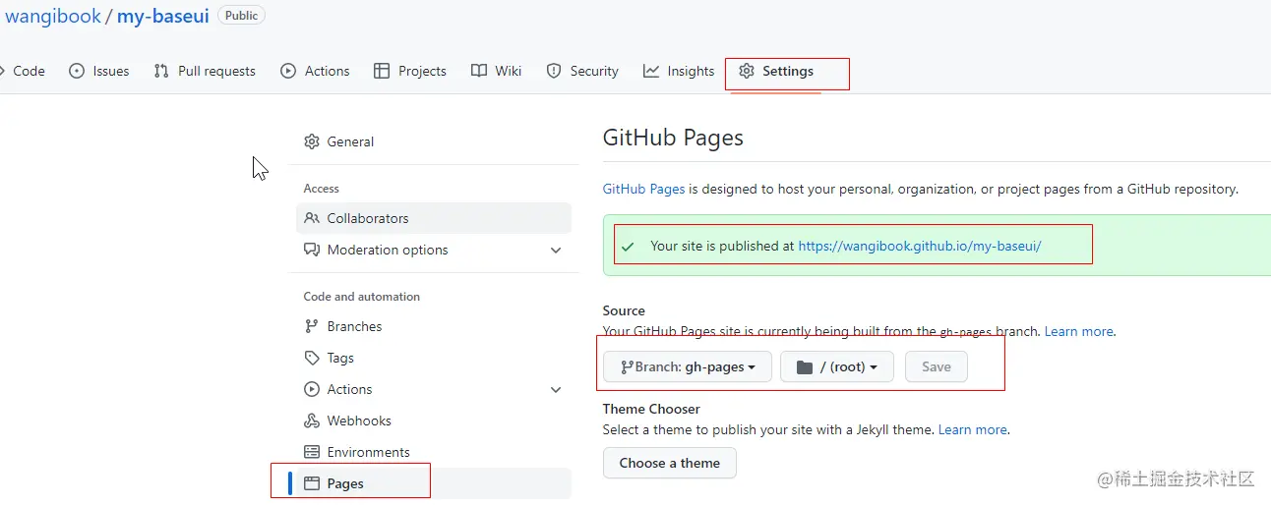Screen dimensions: 1271x505
Task: Click the Pages browser icon
Action: (312, 483)
